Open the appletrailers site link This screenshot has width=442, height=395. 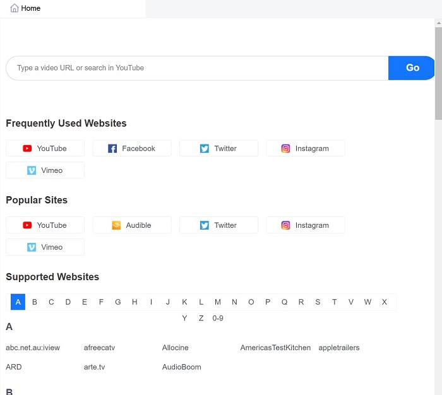339,348
